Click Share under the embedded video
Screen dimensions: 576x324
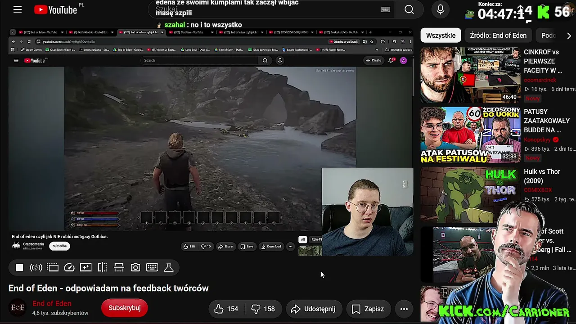225,247
